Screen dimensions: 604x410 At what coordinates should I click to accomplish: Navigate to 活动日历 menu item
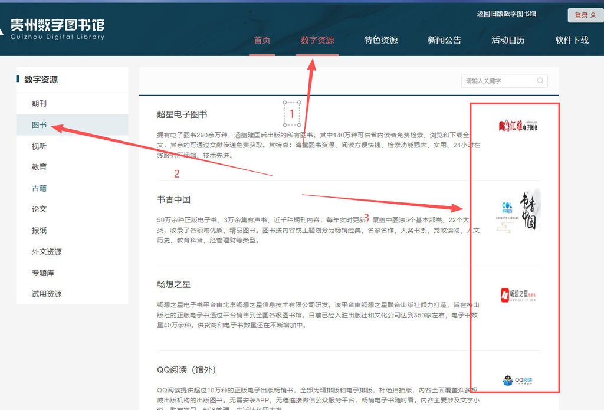pos(508,40)
